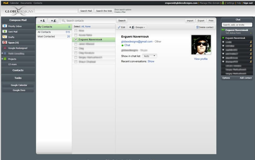Image resolution: width=255 pixels, height=160 pixels.
Task: Open the globexdesigns@gmail.com email link
Action: click(137, 41)
